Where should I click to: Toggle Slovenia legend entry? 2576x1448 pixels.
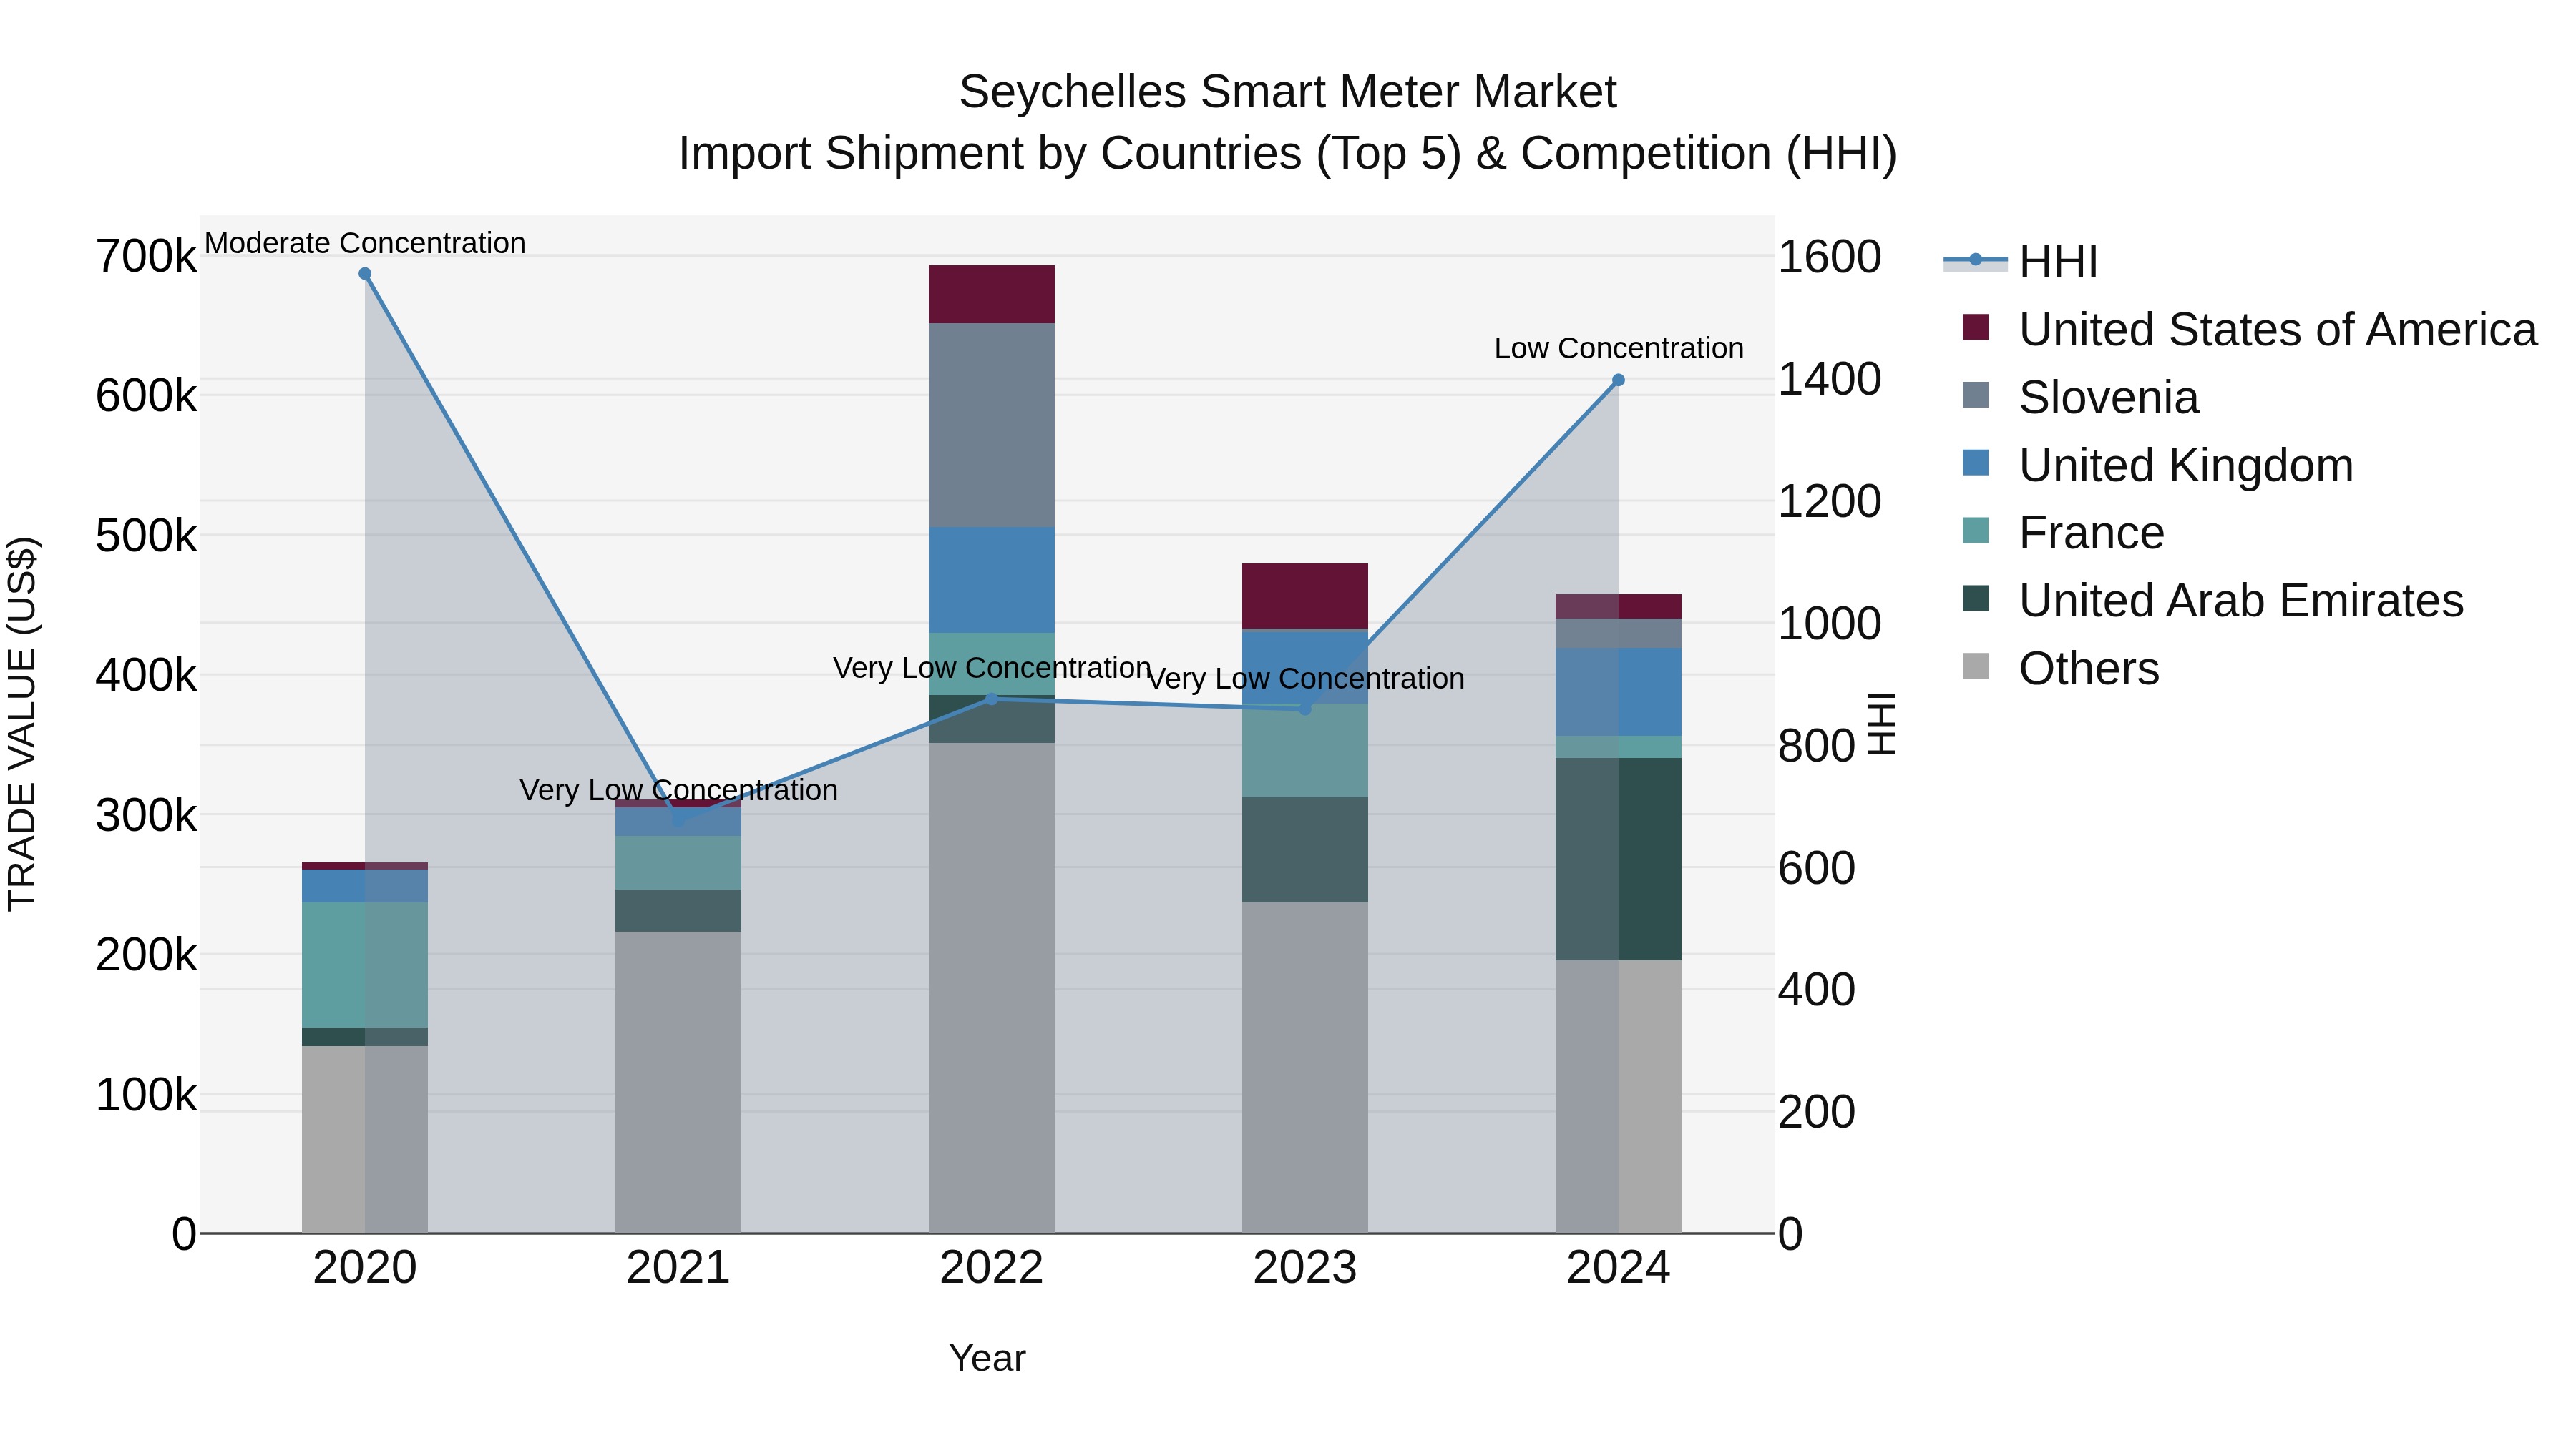tap(2080, 397)
